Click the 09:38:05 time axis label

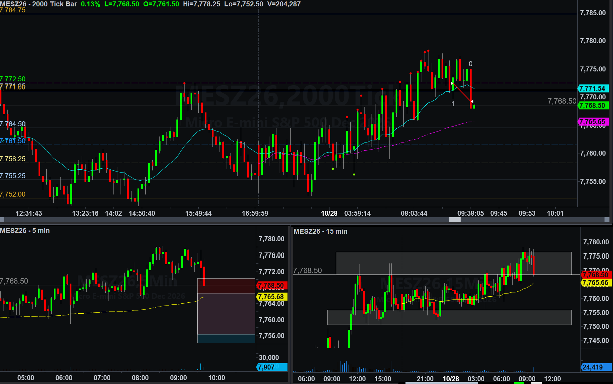pyautogui.click(x=471, y=213)
